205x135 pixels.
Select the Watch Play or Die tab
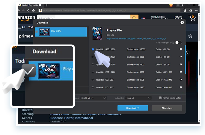[30, 5]
